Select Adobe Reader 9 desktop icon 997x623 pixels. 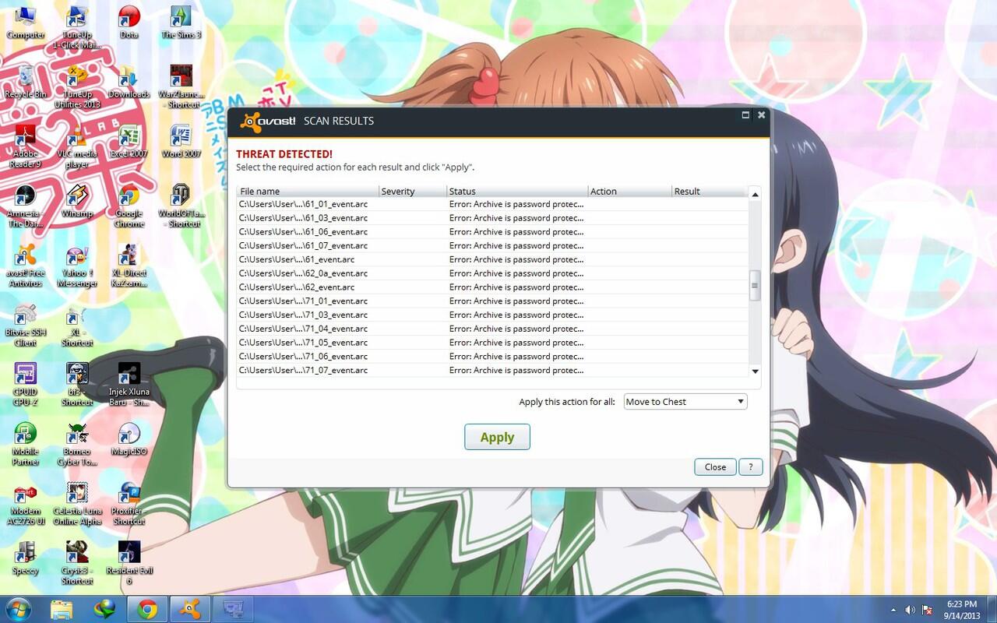click(x=25, y=146)
